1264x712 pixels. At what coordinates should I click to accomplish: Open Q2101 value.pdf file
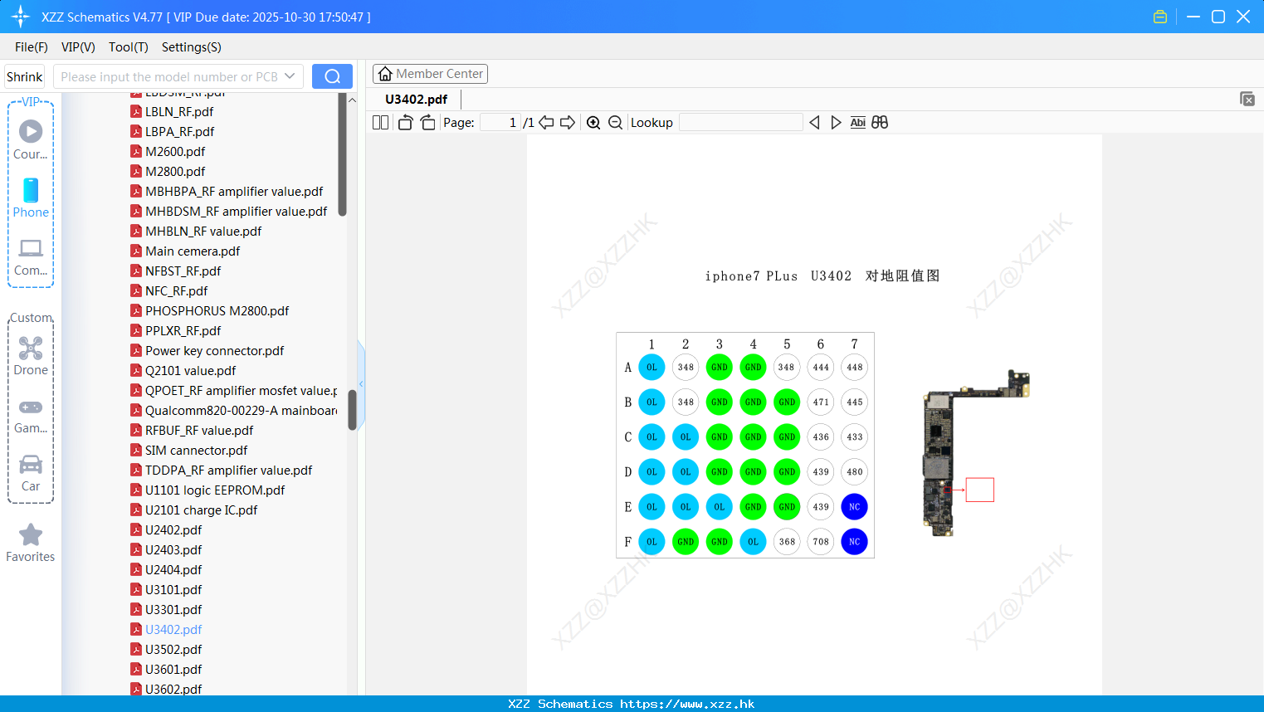[183, 370]
